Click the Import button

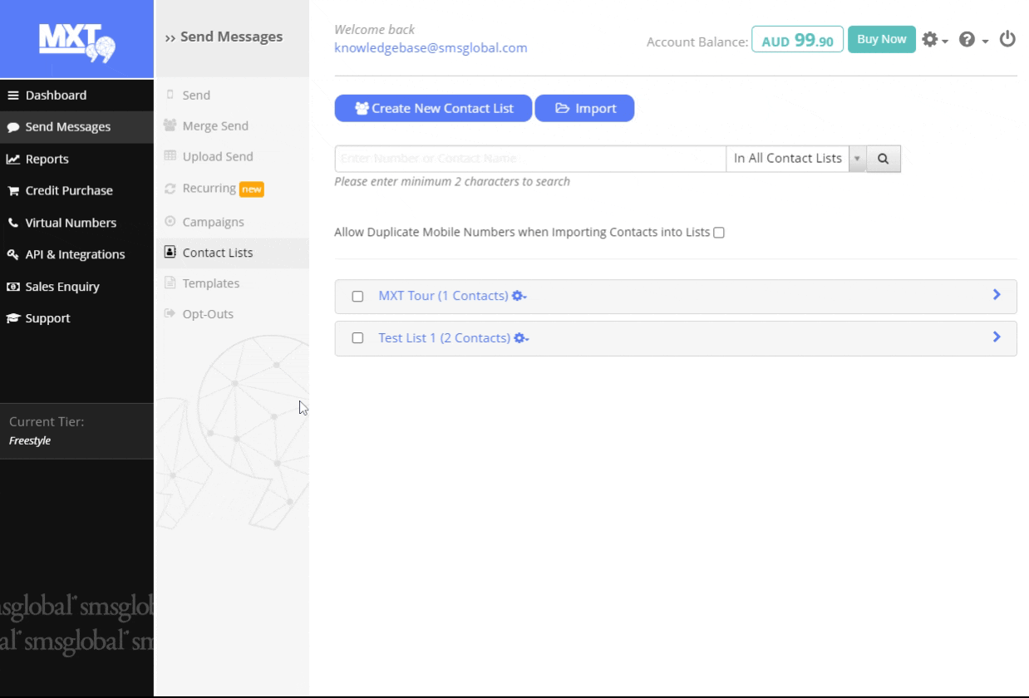(584, 108)
